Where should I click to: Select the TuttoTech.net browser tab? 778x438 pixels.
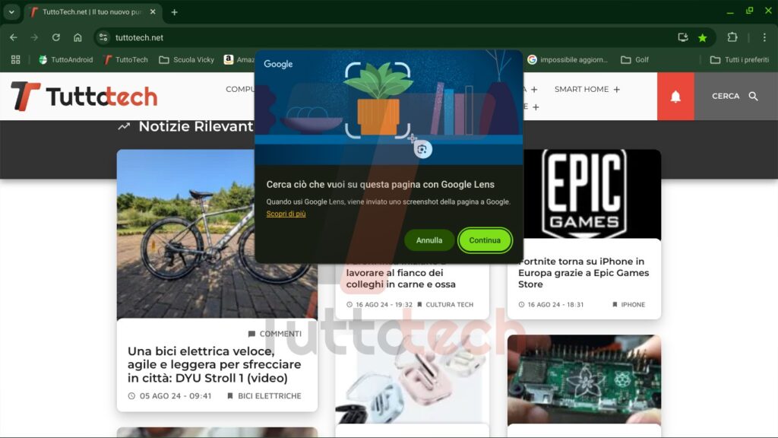[84, 11]
